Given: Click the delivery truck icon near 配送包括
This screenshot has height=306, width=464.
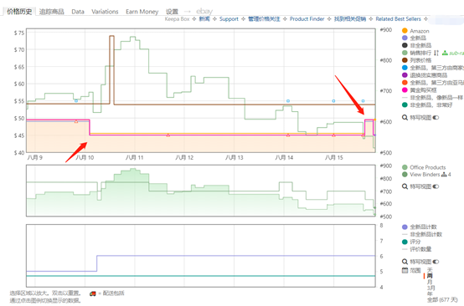Looking at the screenshot, I should (x=93, y=293).
